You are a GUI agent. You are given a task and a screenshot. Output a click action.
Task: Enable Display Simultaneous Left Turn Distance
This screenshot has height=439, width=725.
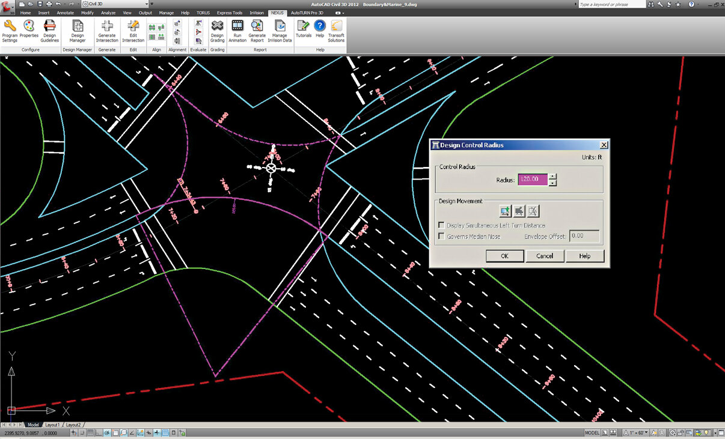tap(442, 225)
